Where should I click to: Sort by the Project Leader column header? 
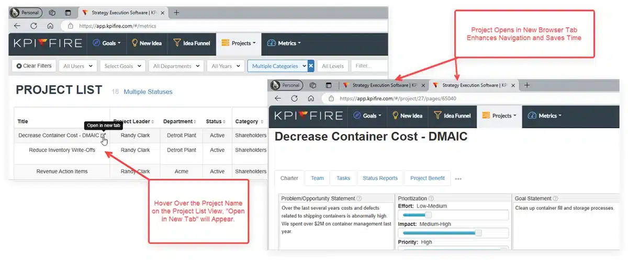click(134, 121)
